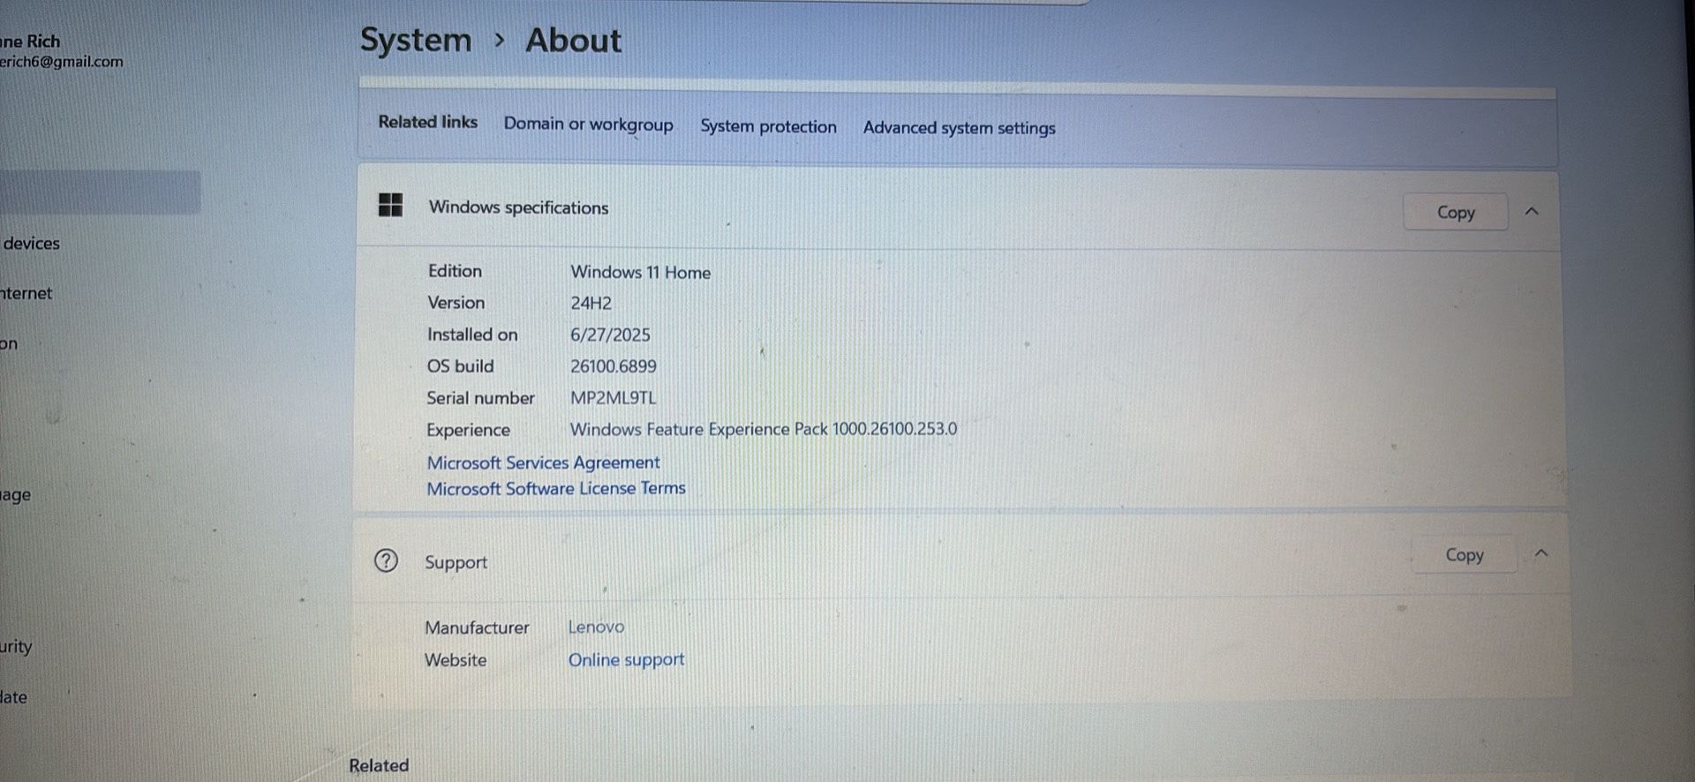1695x782 pixels.
Task: Click the Lenovo manufacturer value
Action: point(596,627)
